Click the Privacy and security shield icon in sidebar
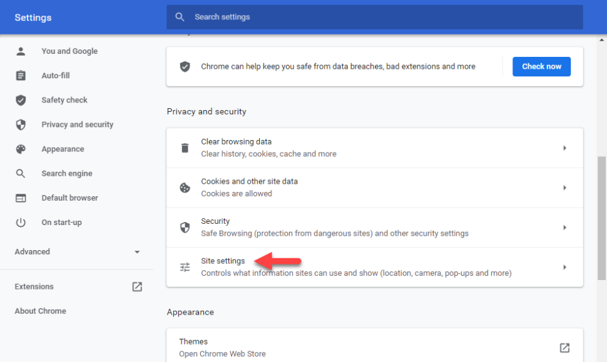607x362 pixels. tap(21, 124)
